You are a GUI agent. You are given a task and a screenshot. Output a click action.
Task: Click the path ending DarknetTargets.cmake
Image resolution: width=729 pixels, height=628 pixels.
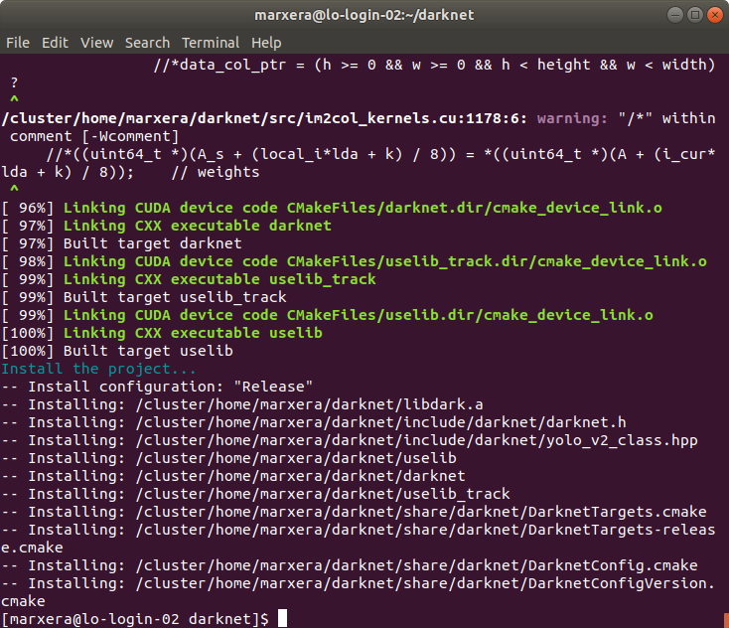point(421,512)
